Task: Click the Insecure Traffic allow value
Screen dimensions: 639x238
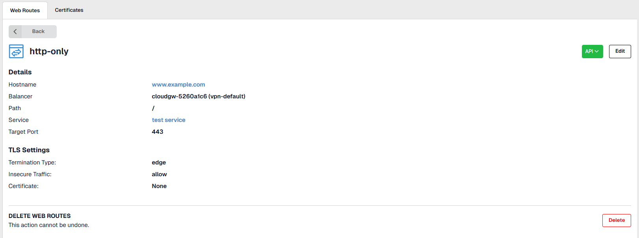Action: click(x=159, y=174)
